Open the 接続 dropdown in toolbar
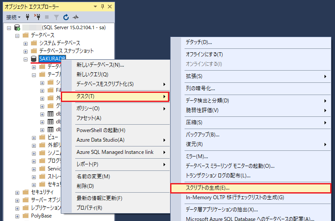 tap(13, 17)
